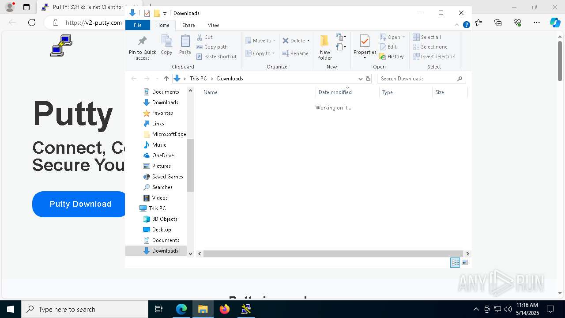This screenshot has height=318, width=565.
Task: Open Explorer Help question mark
Action: tap(466, 25)
